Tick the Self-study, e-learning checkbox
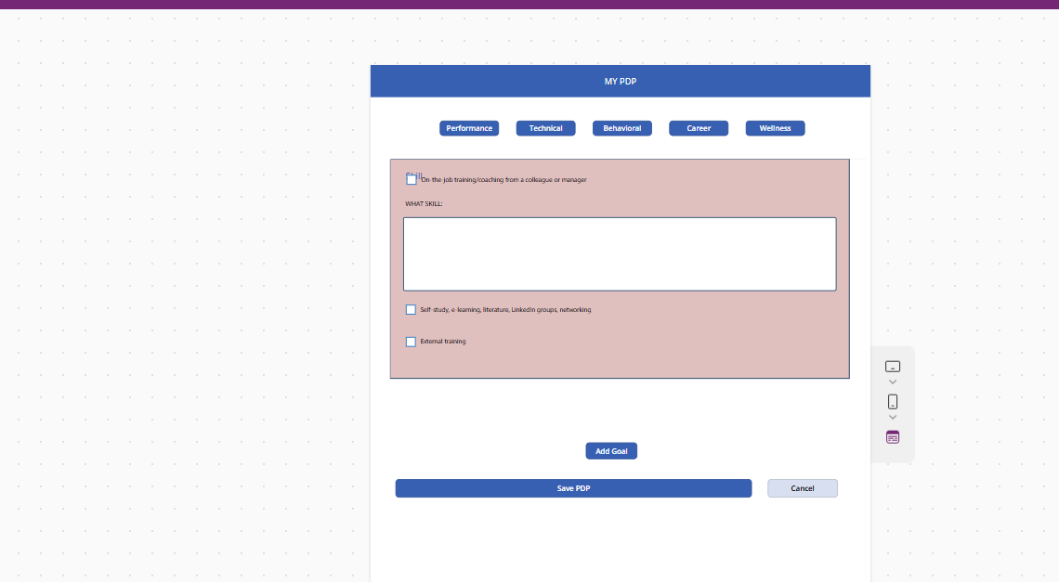Screen dimensions: 1059x582 tap(411, 310)
